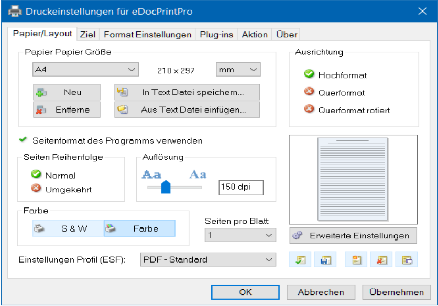Open the A4 paper size dropdown

[85, 70]
